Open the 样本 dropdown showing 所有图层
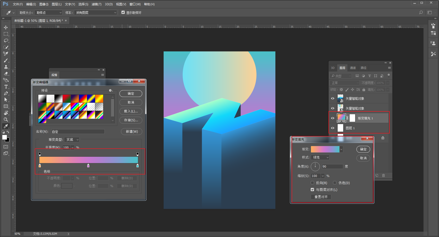 tap(96, 13)
